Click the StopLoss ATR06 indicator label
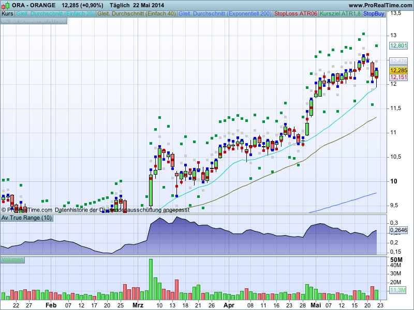The height and width of the screenshot is (310, 414). tap(295, 13)
